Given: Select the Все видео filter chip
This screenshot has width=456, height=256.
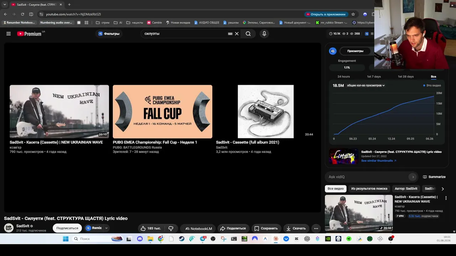Looking at the screenshot, I should tap(336, 189).
